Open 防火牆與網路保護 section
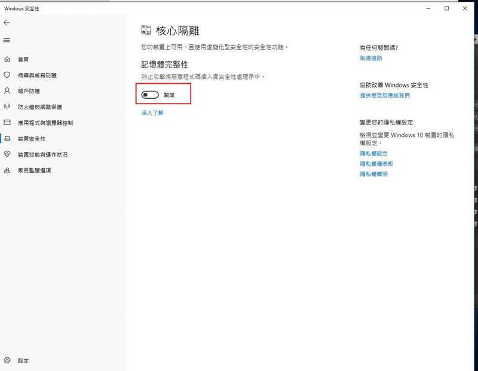478x371 pixels. point(40,107)
